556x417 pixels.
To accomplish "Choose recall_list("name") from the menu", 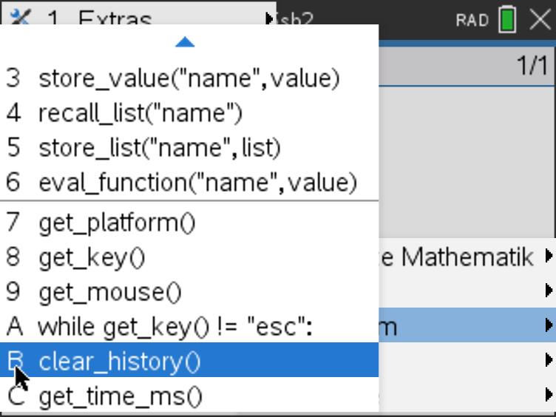I will [140, 113].
